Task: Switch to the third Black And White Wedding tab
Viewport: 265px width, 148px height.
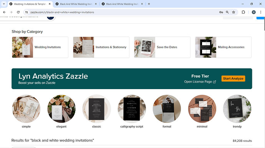Action: (122, 4)
